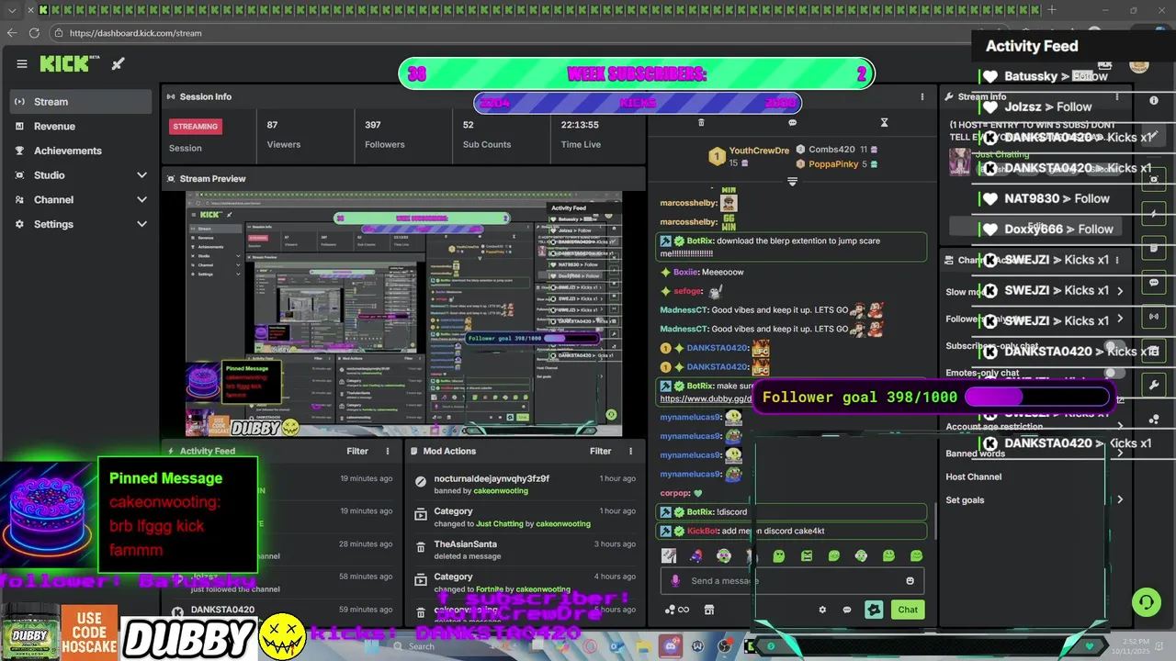Open the Banned words setting

tap(976, 454)
